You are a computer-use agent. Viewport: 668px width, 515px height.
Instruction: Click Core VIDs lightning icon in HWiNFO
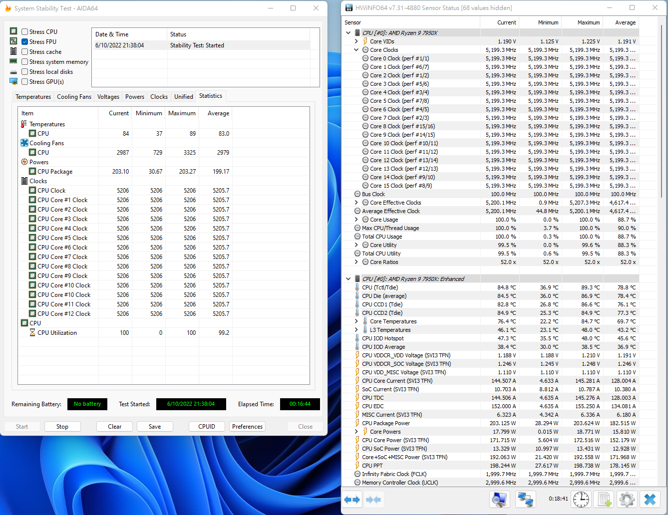click(365, 41)
